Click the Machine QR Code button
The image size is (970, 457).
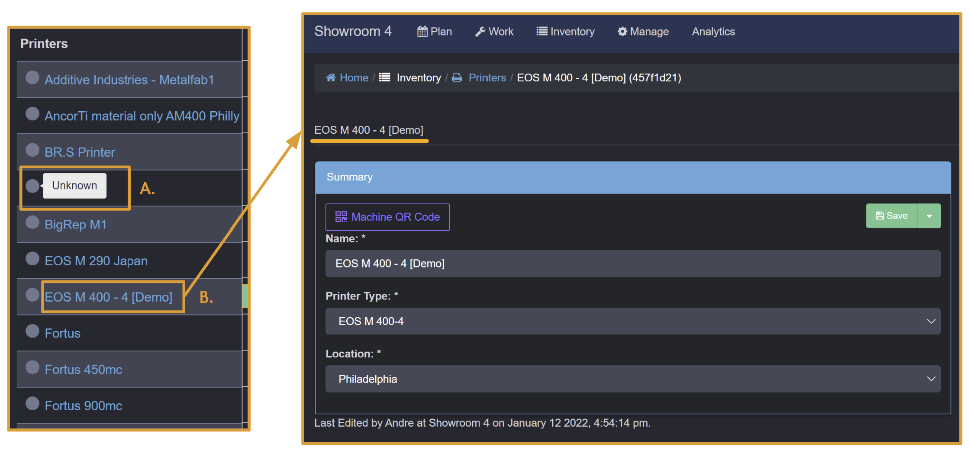pos(387,217)
